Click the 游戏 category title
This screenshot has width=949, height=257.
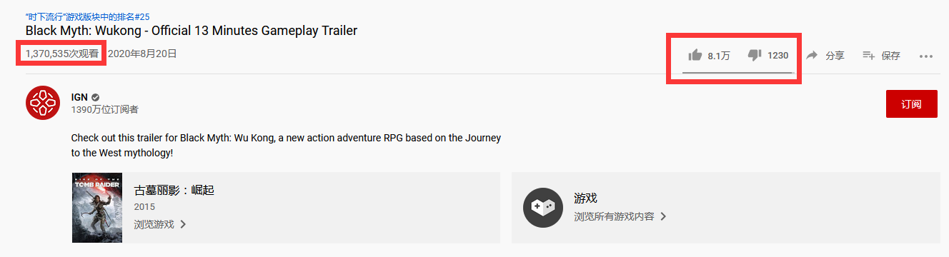tap(585, 198)
